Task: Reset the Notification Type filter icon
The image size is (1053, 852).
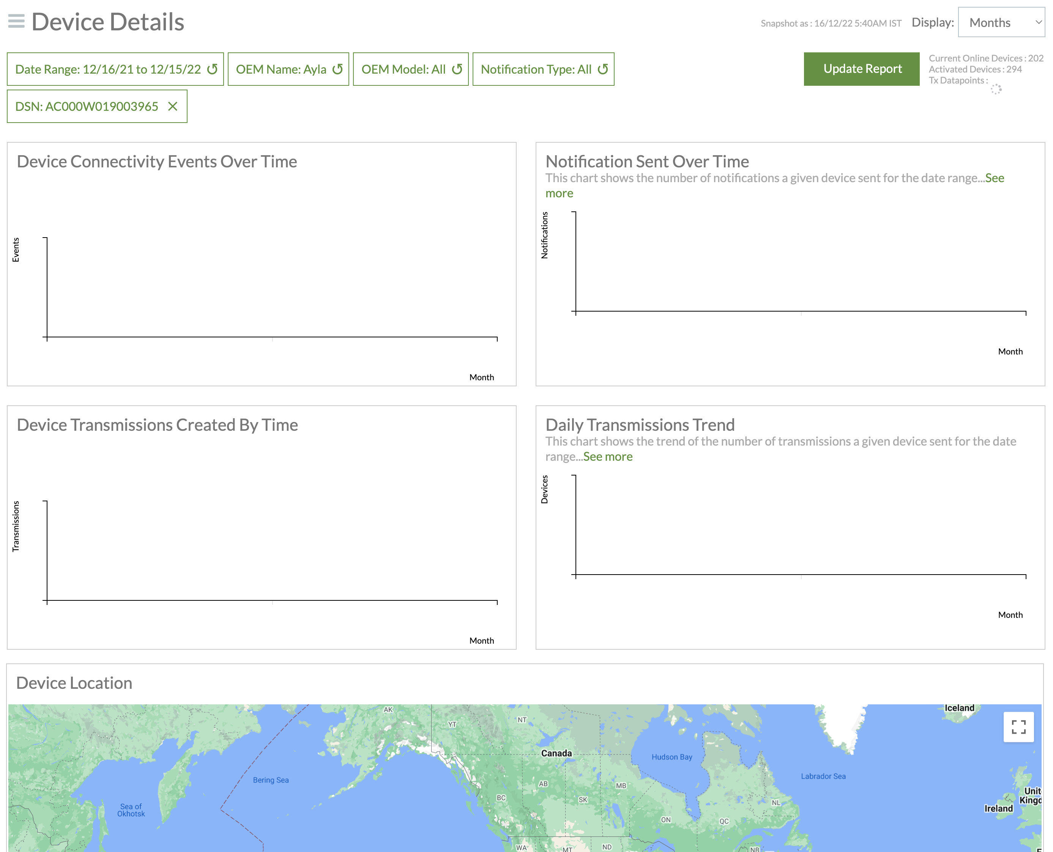Action: click(603, 69)
